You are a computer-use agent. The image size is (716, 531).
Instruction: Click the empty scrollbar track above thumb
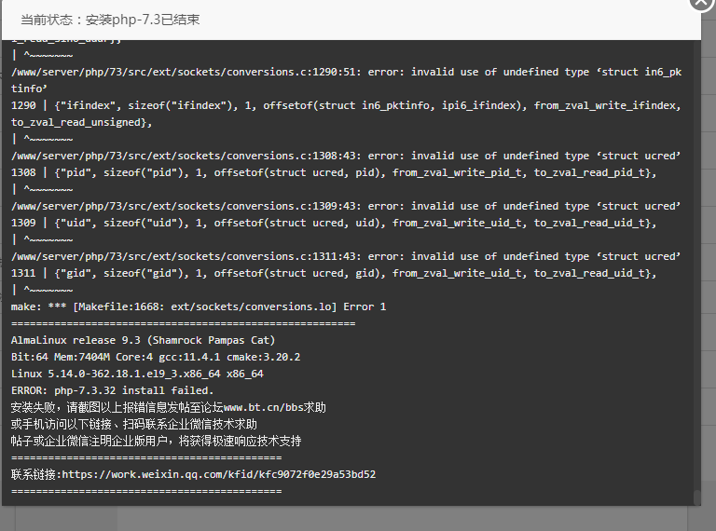[696, 265]
